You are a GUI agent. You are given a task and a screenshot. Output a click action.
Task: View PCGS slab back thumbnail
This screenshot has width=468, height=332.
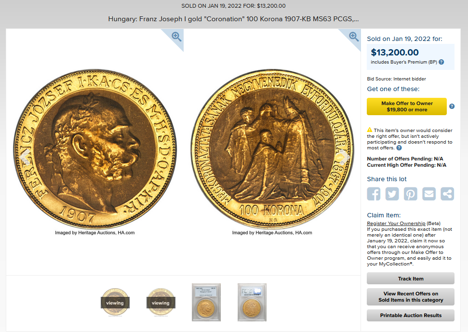(252, 302)
